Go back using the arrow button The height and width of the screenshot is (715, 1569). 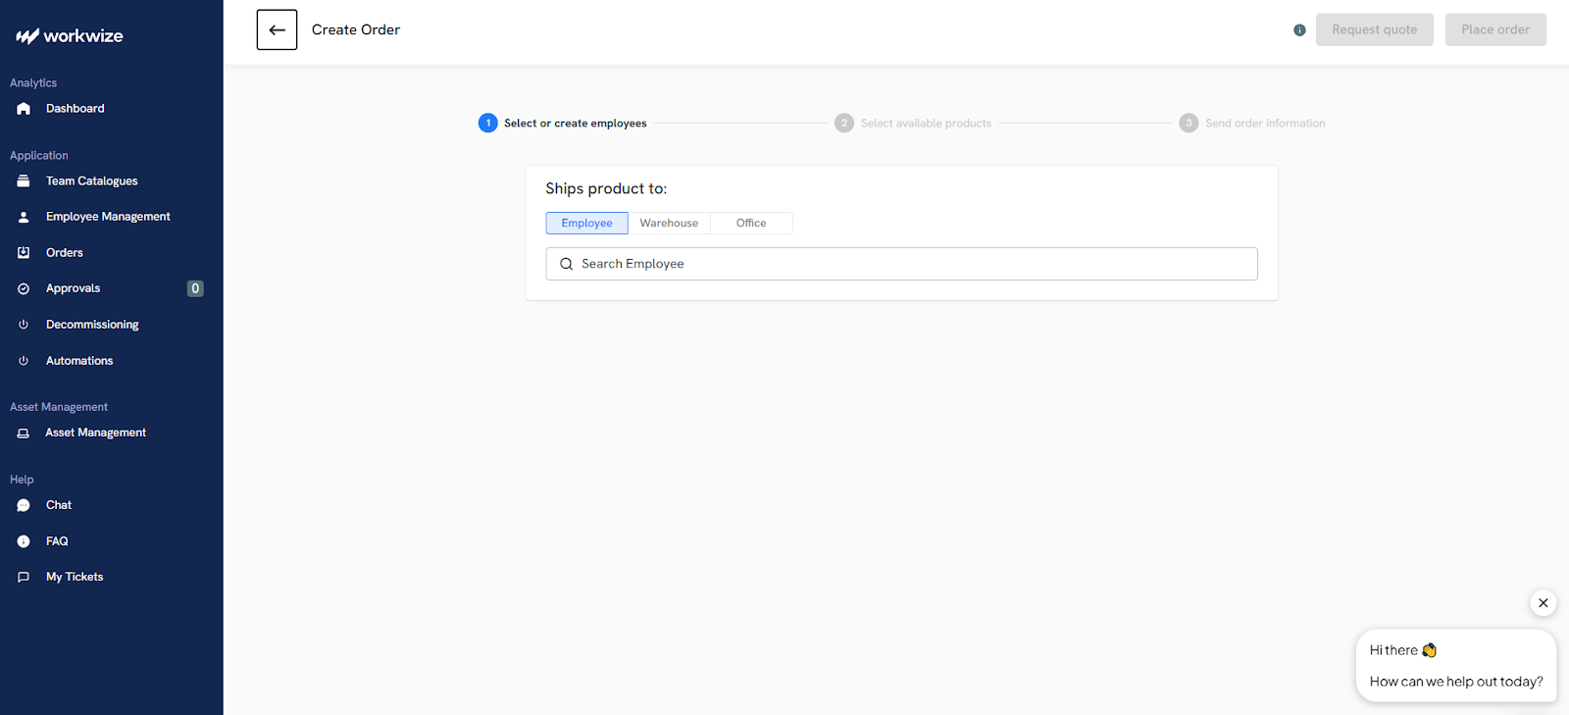click(277, 30)
